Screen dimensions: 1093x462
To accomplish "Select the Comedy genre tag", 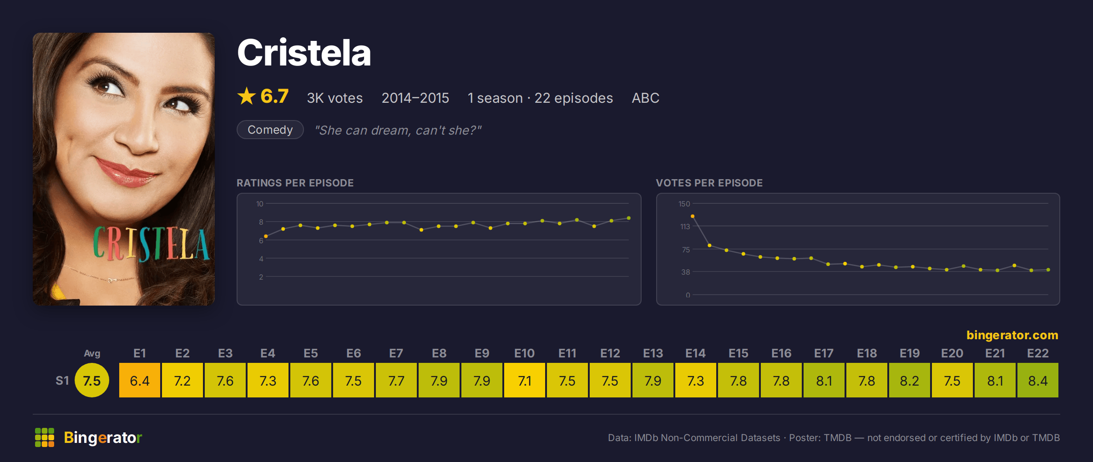I will point(270,130).
